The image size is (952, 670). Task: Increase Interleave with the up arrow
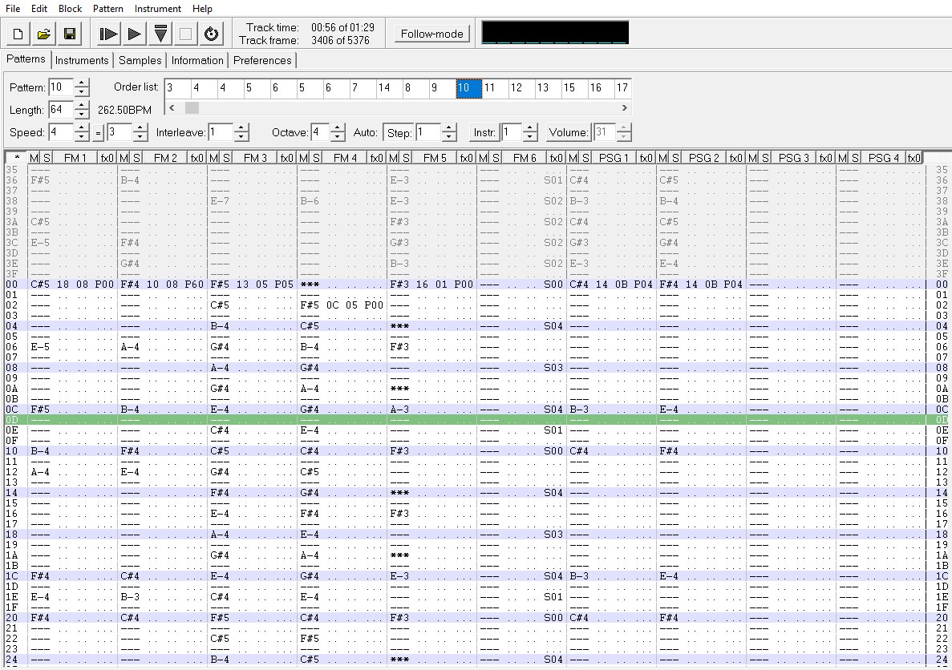click(x=241, y=128)
